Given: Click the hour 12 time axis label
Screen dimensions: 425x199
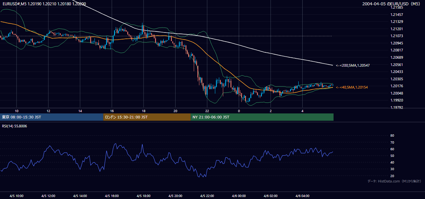Looking at the screenshot, I should [48, 111].
